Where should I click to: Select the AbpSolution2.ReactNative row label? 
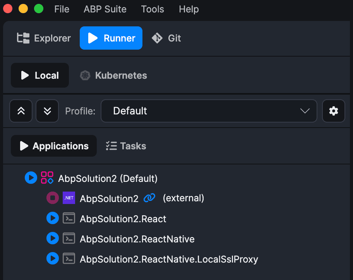(x=137, y=239)
